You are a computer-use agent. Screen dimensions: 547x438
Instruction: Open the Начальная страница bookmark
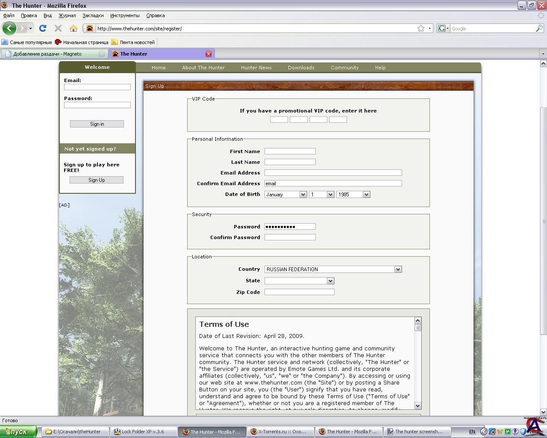(82, 42)
